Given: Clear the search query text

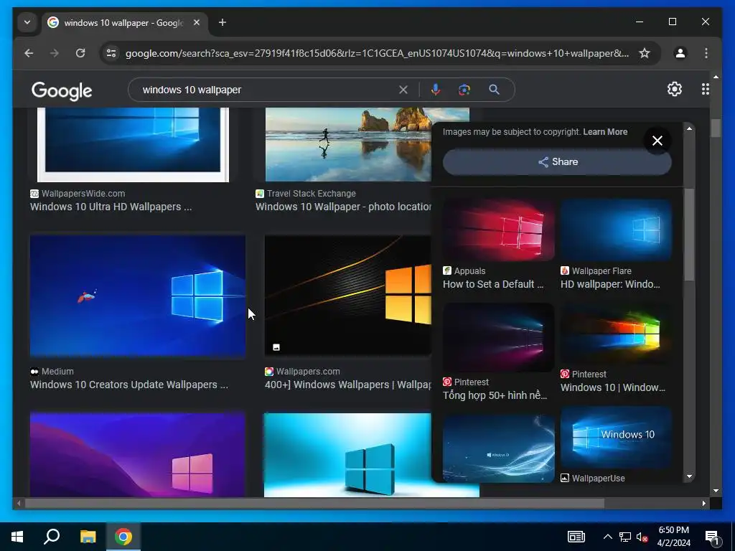Looking at the screenshot, I should click(403, 90).
